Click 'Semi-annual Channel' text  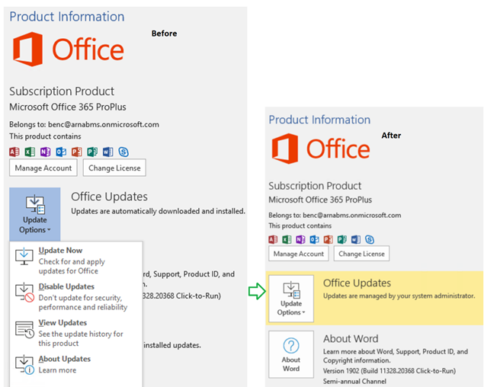click(x=354, y=382)
